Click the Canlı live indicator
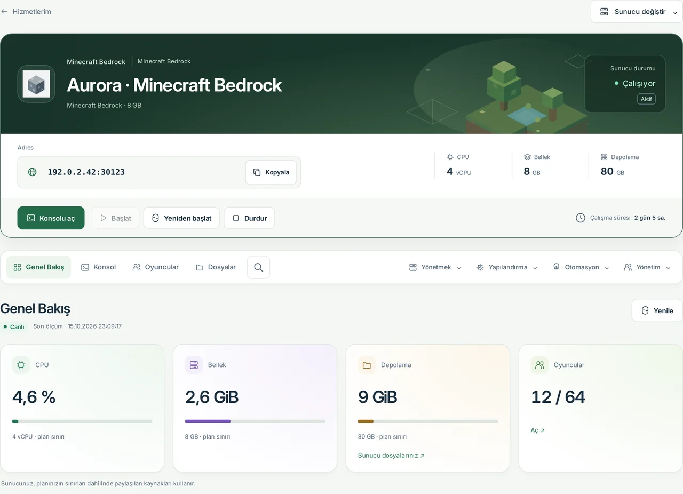 [x=14, y=326]
